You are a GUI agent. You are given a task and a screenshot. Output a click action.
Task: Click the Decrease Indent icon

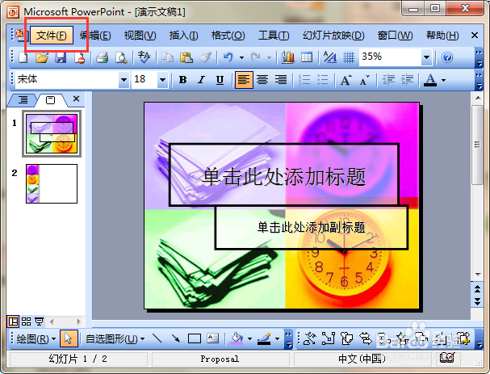click(x=388, y=80)
